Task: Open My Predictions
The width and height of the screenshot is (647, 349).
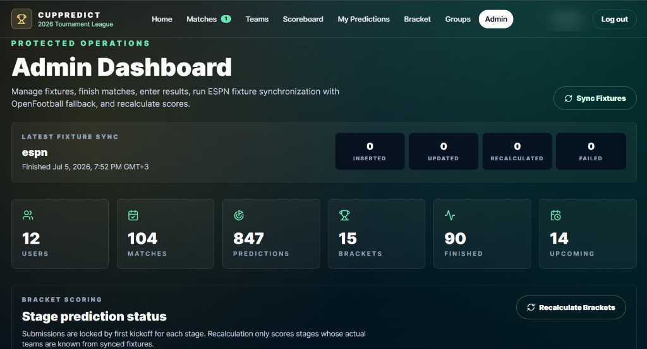Action: pyautogui.click(x=363, y=20)
